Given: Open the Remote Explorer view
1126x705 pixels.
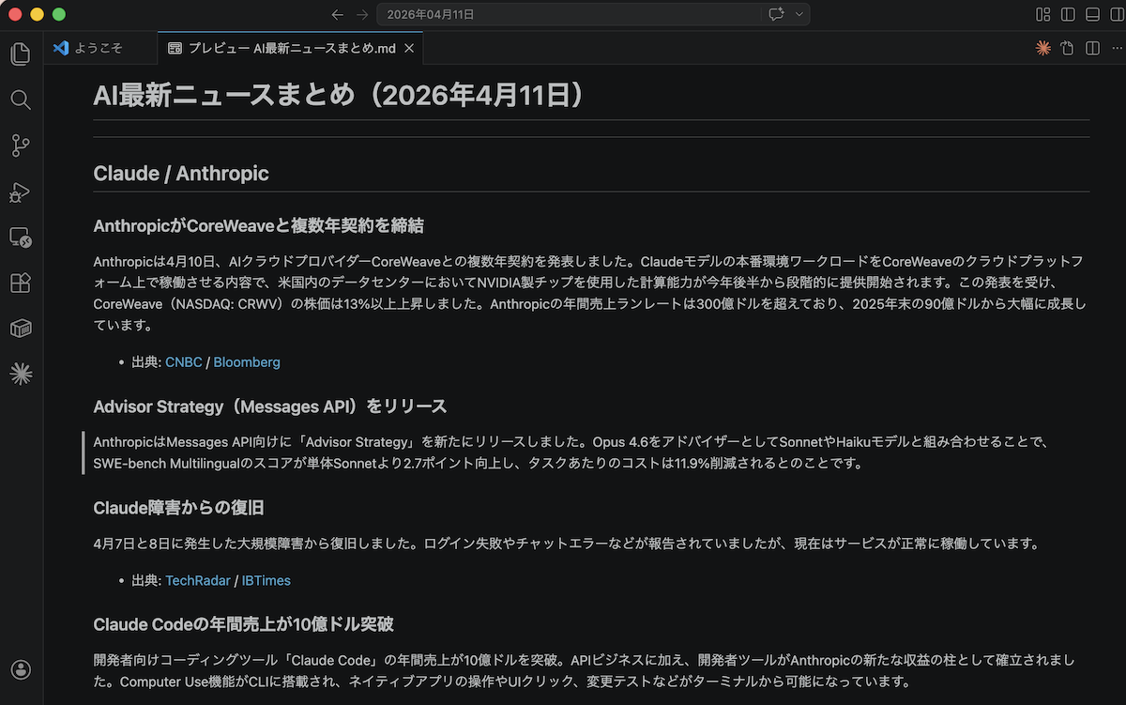Looking at the screenshot, I should [x=21, y=238].
